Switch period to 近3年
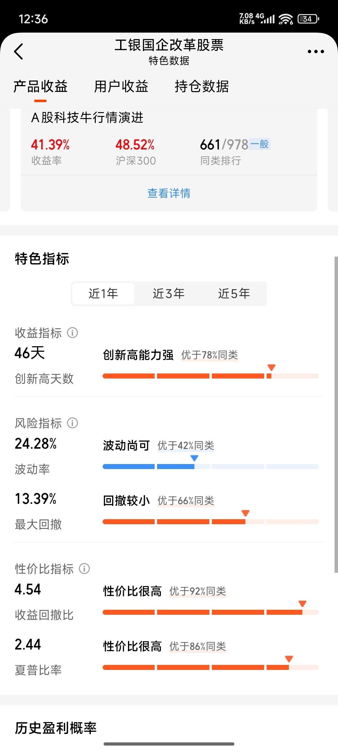338x752 pixels. [x=169, y=294]
